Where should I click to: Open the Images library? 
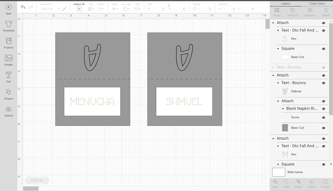coord(8,58)
